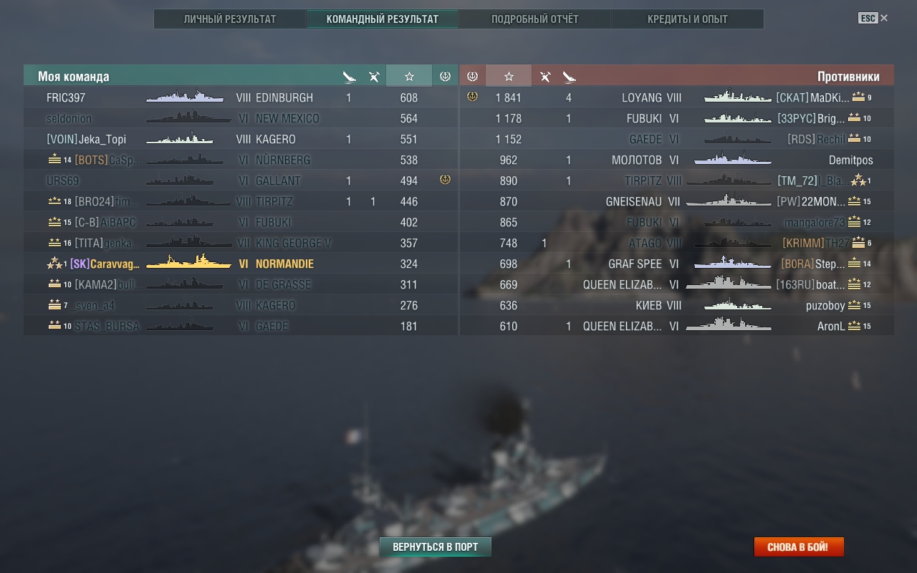Select the Командный результат tab

pyautogui.click(x=383, y=19)
